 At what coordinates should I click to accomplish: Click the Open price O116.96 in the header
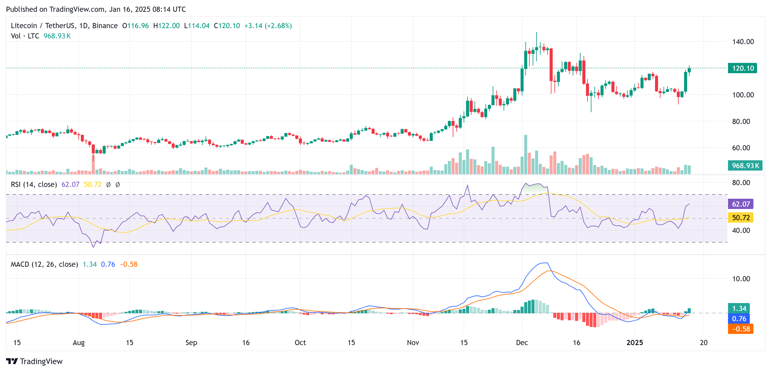click(x=135, y=26)
